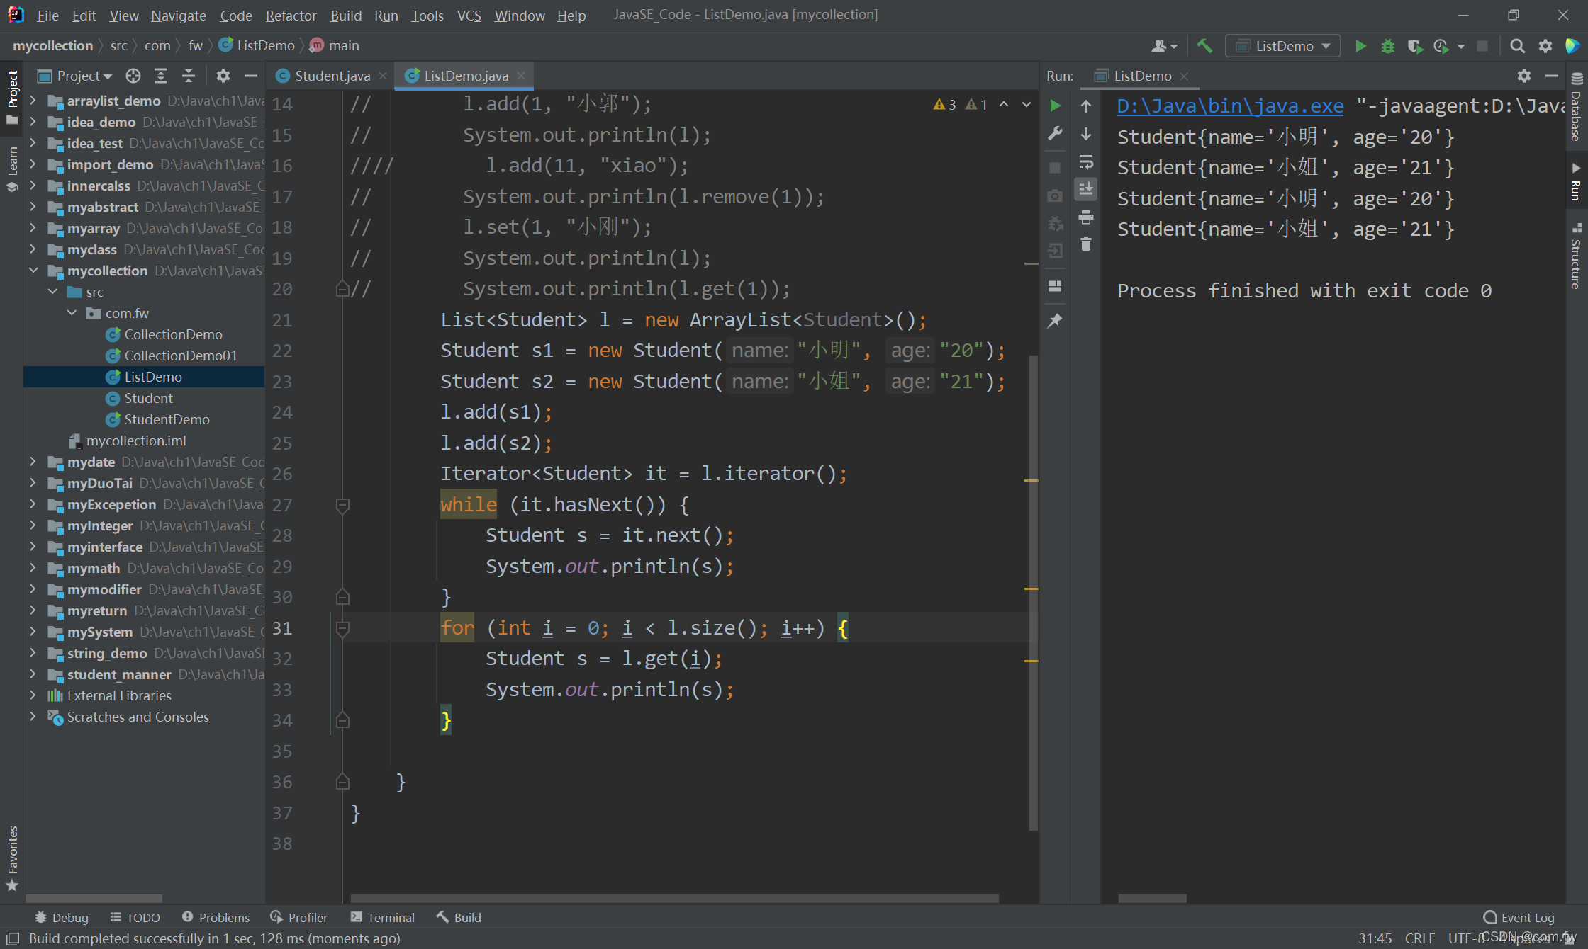This screenshot has width=1588, height=949.
Task: Toggle Soft-Wrap in the Run console
Action: [1085, 162]
